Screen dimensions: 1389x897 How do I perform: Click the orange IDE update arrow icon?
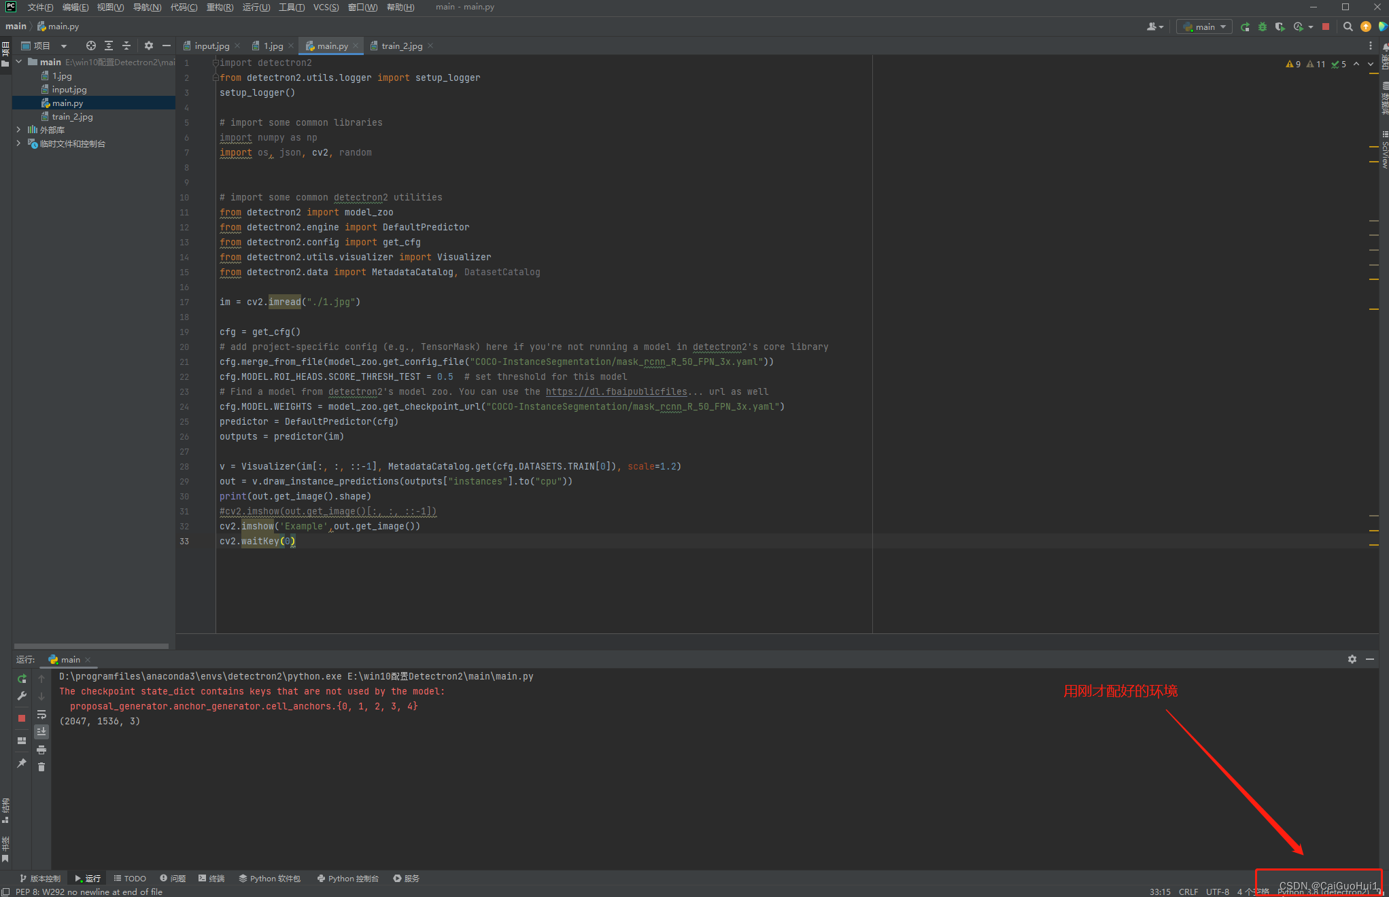coord(1366,27)
